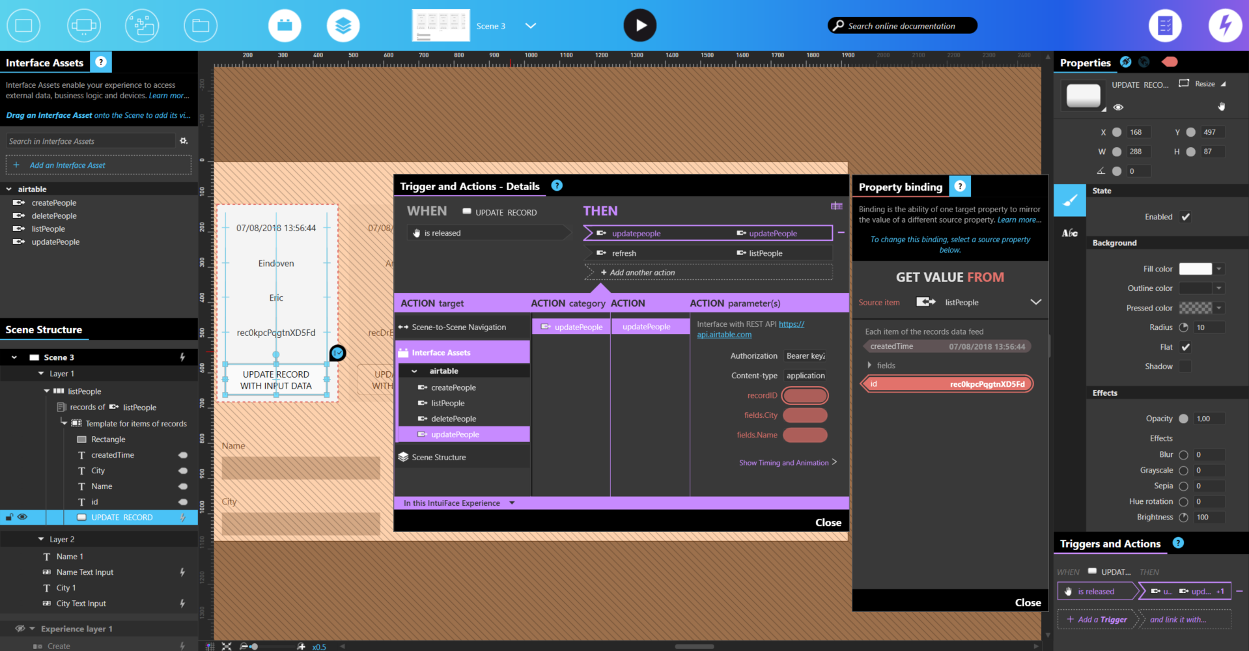The image size is (1249, 651).
Task: Toggle the Flat checkbox
Action: 1185,347
